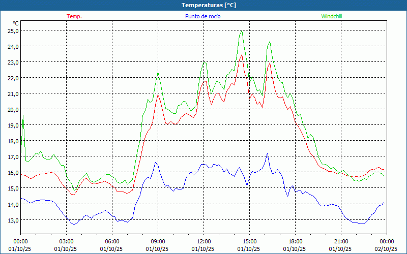
Task: Click the 06:00 time axis label
Action: (112, 241)
